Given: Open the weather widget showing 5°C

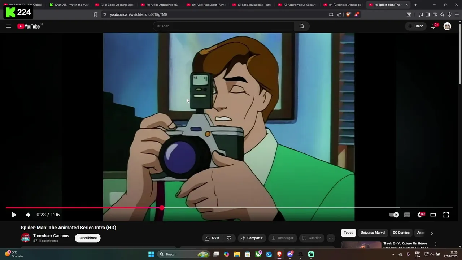Looking at the screenshot, I should [14, 254].
